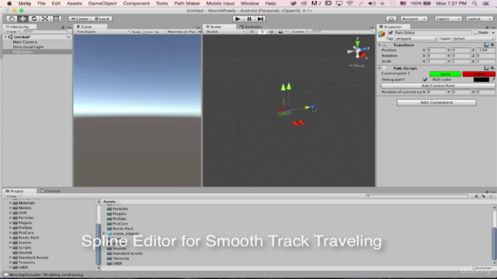Select Directional Light in Hierarchy
Image resolution: width=497 pixels, height=279 pixels.
pos(28,46)
